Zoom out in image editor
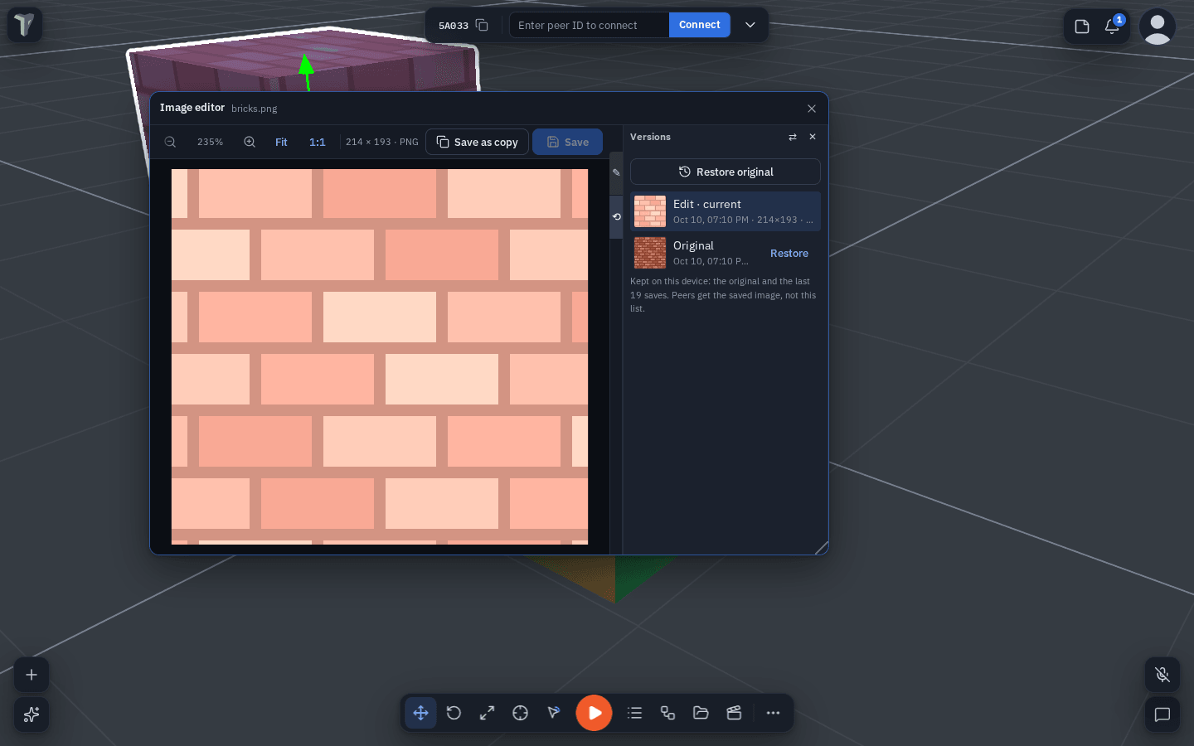Screen dimensions: 1194x746 170,142
